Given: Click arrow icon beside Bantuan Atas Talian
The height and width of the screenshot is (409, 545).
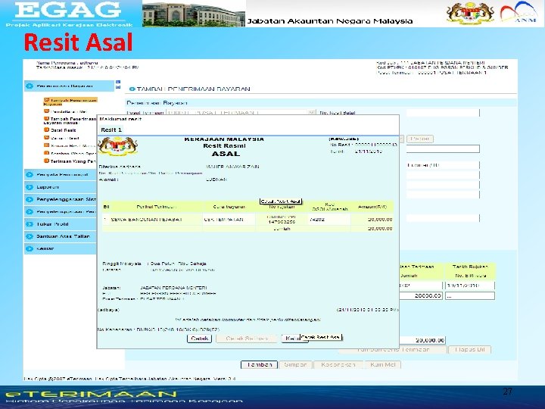Looking at the screenshot, I should (x=30, y=236).
